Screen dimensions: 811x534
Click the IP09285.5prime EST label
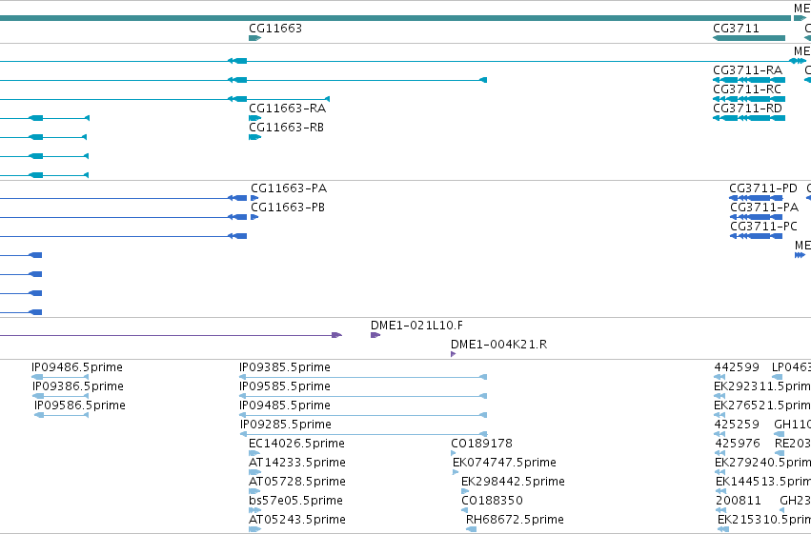point(286,425)
